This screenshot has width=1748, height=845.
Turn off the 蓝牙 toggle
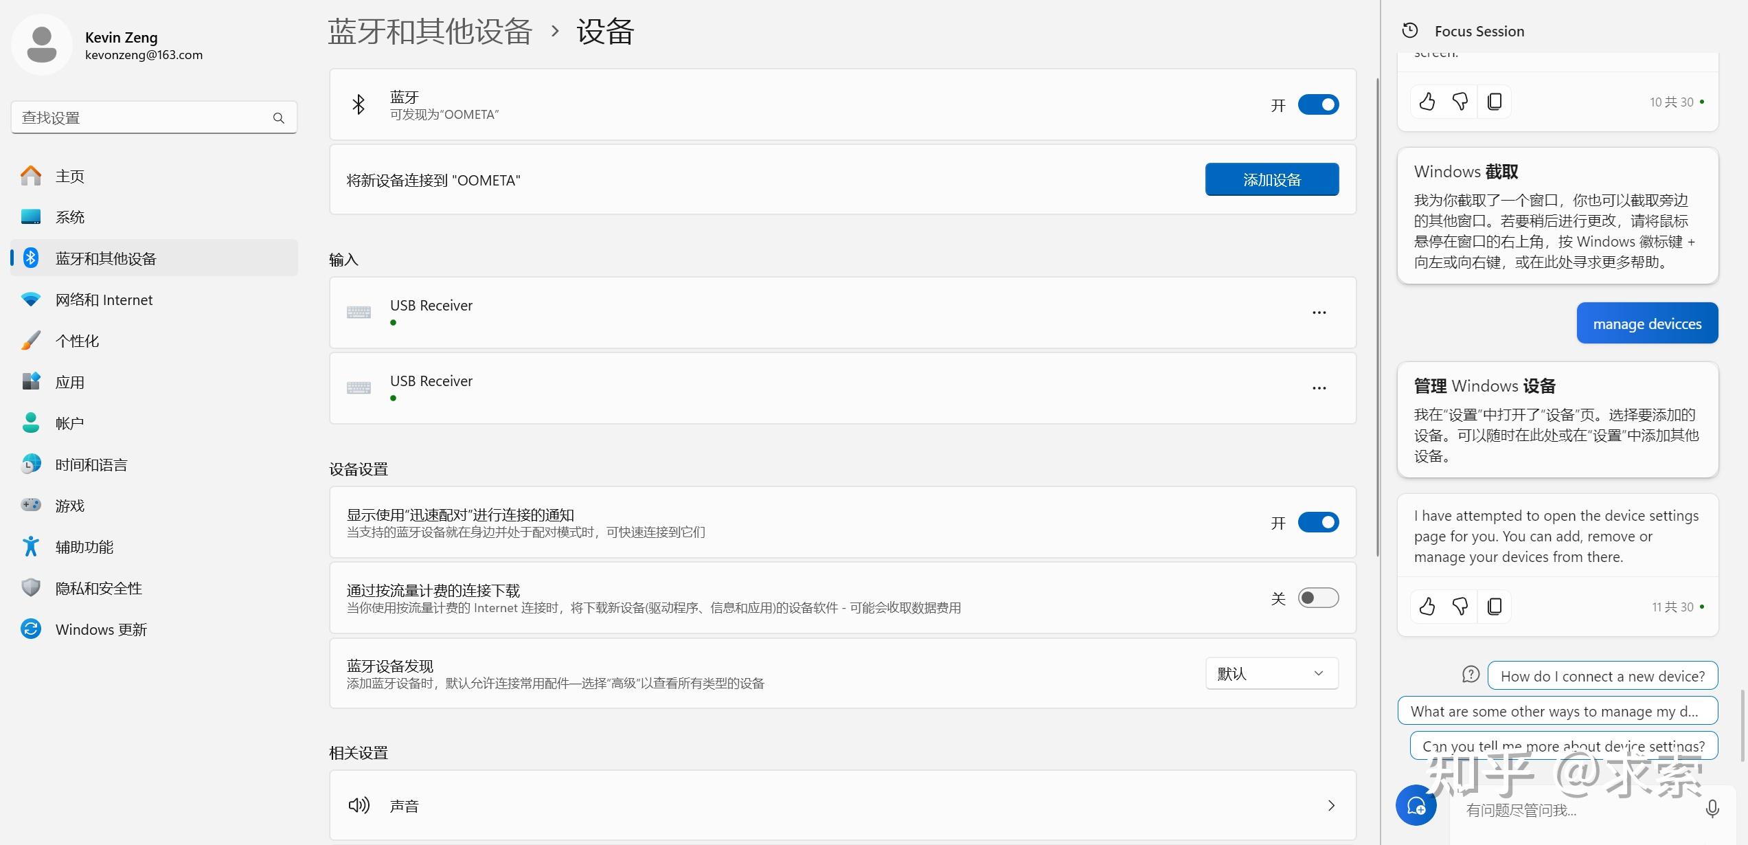(1317, 104)
